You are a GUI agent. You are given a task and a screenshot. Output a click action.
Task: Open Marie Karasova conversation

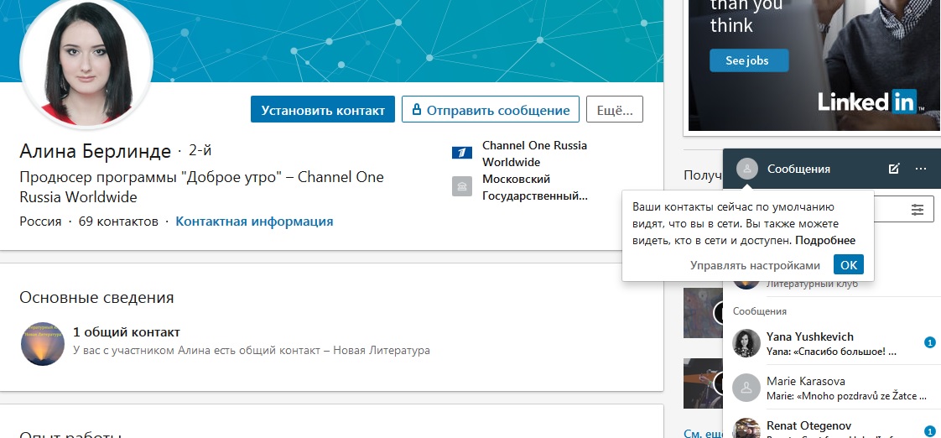pos(832,388)
